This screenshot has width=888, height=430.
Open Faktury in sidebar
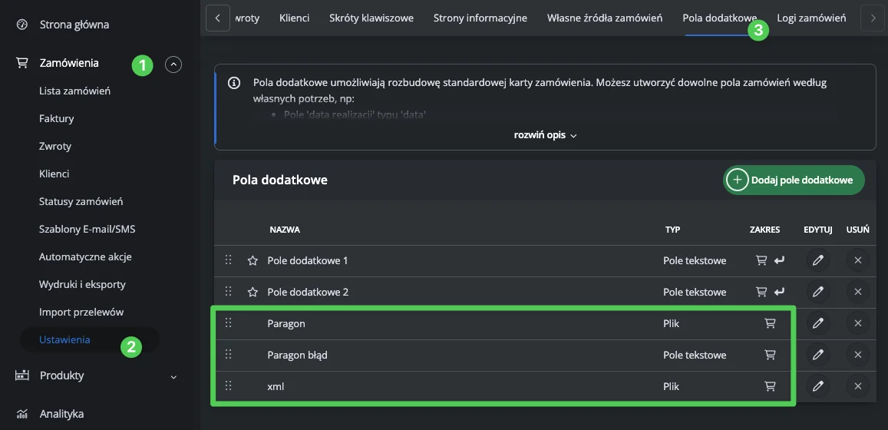(57, 119)
